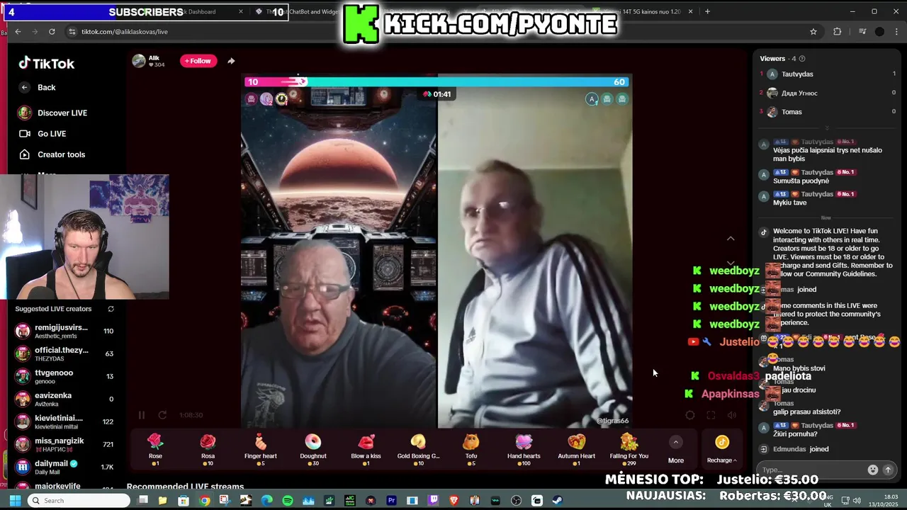Click browser Back arrow

[x=18, y=31]
